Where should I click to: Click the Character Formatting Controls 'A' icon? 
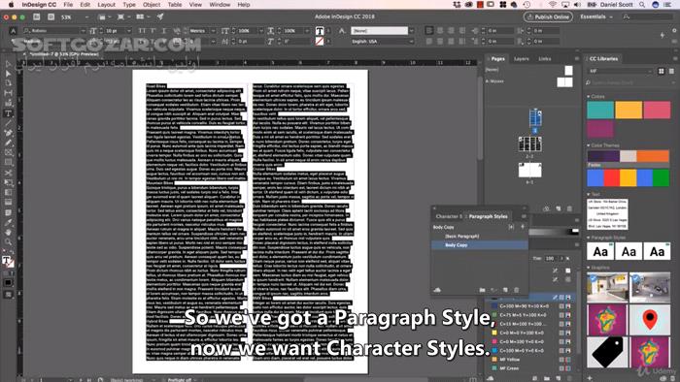[x=13, y=31]
